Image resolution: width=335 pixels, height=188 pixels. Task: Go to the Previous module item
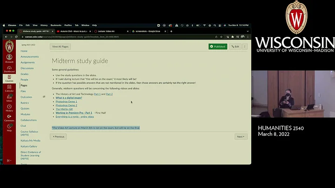(x=58, y=136)
